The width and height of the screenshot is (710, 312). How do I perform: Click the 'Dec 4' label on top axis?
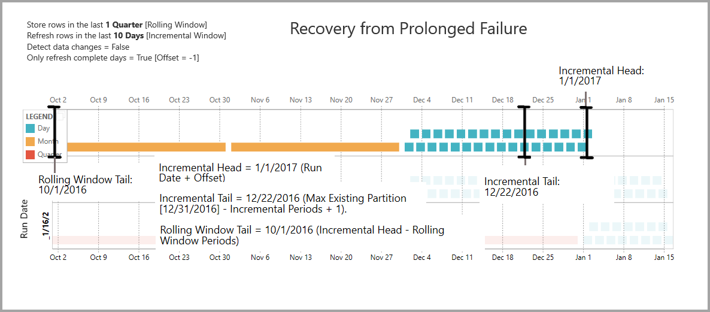point(421,100)
